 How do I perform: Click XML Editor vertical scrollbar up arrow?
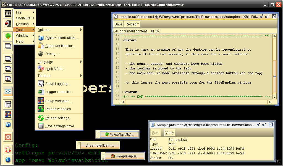(274, 36)
